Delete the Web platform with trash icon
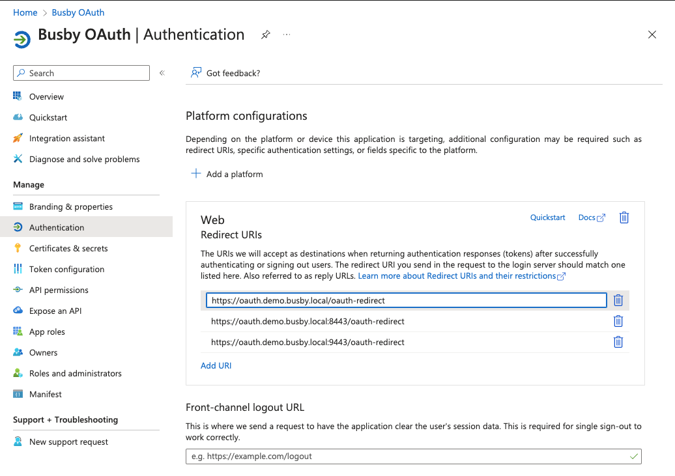Image resolution: width=675 pixels, height=476 pixels. (624, 217)
